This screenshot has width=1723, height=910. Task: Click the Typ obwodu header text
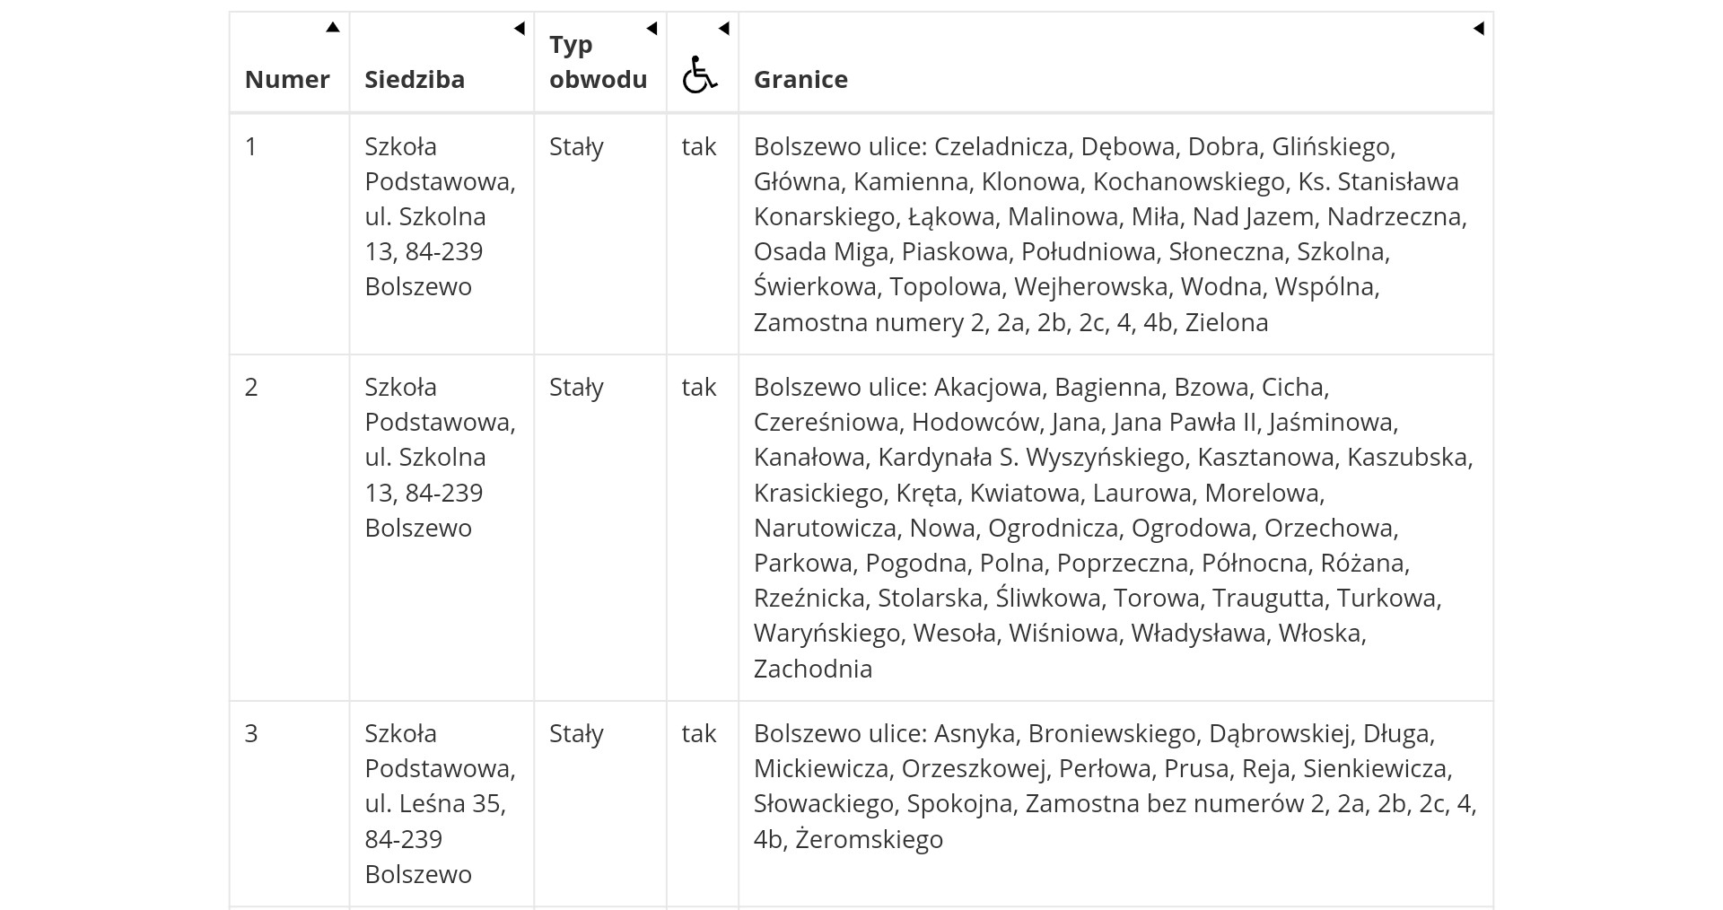[x=598, y=62]
